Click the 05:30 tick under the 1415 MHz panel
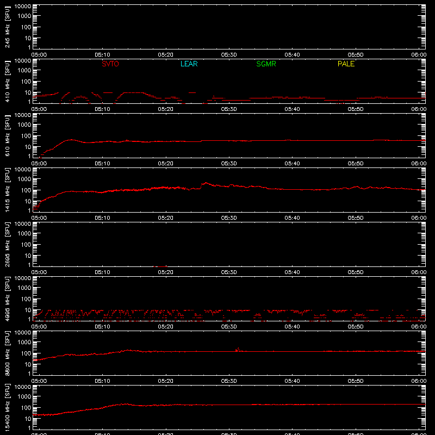 [x=229, y=218]
